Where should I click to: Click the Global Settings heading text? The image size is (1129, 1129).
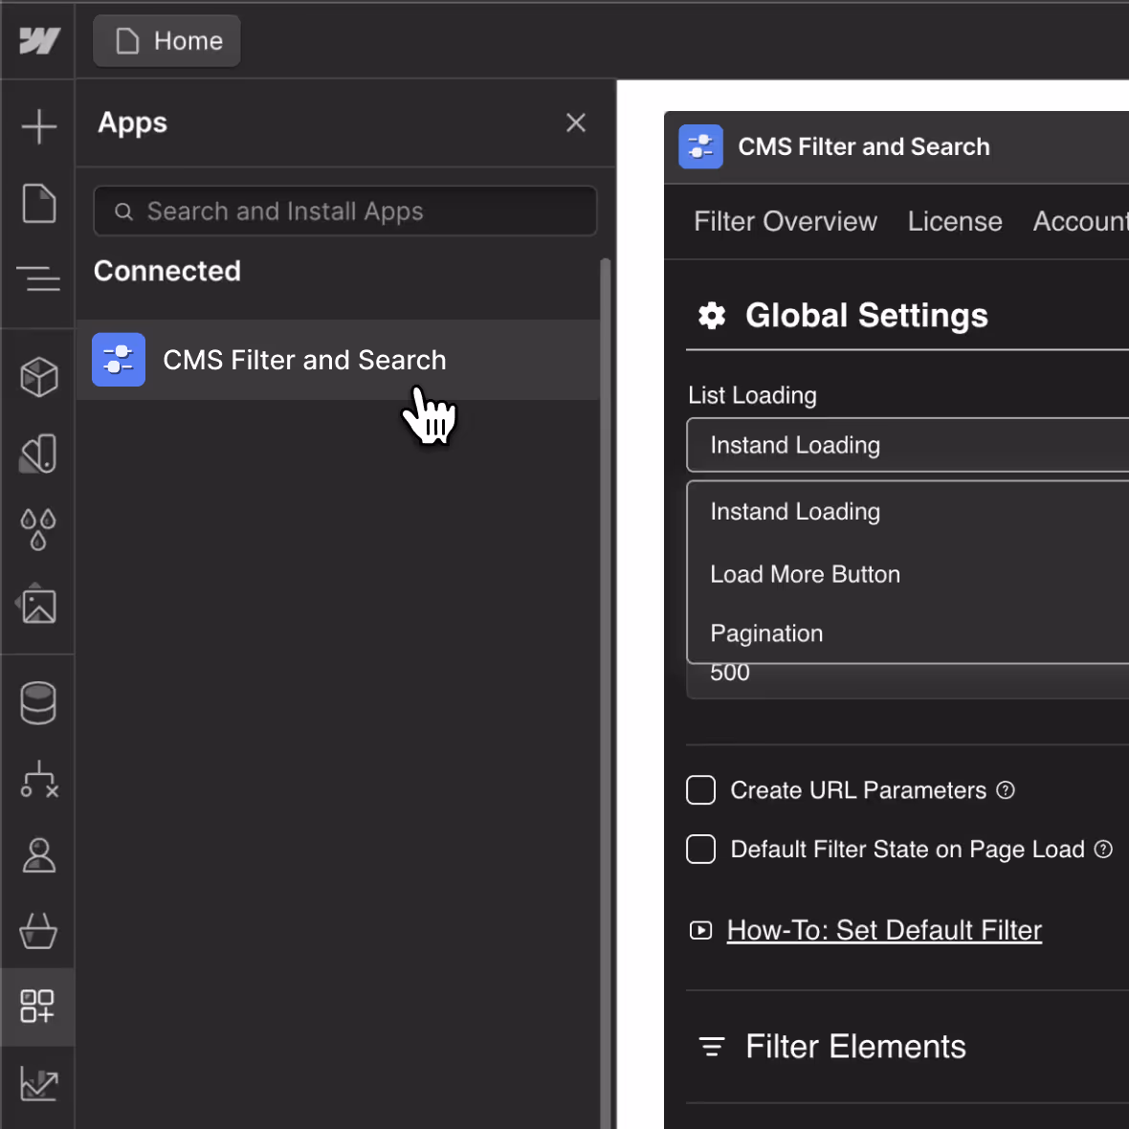866,316
